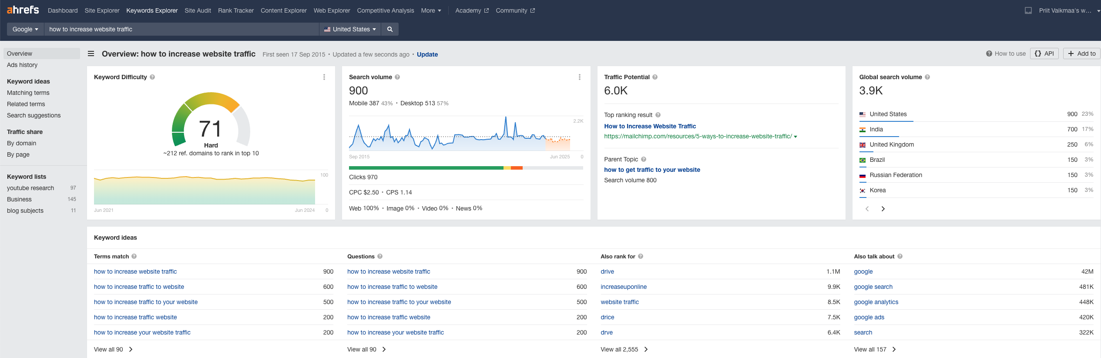Expand View all 90 Questions
The height and width of the screenshot is (358, 1101).
pos(366,349)
